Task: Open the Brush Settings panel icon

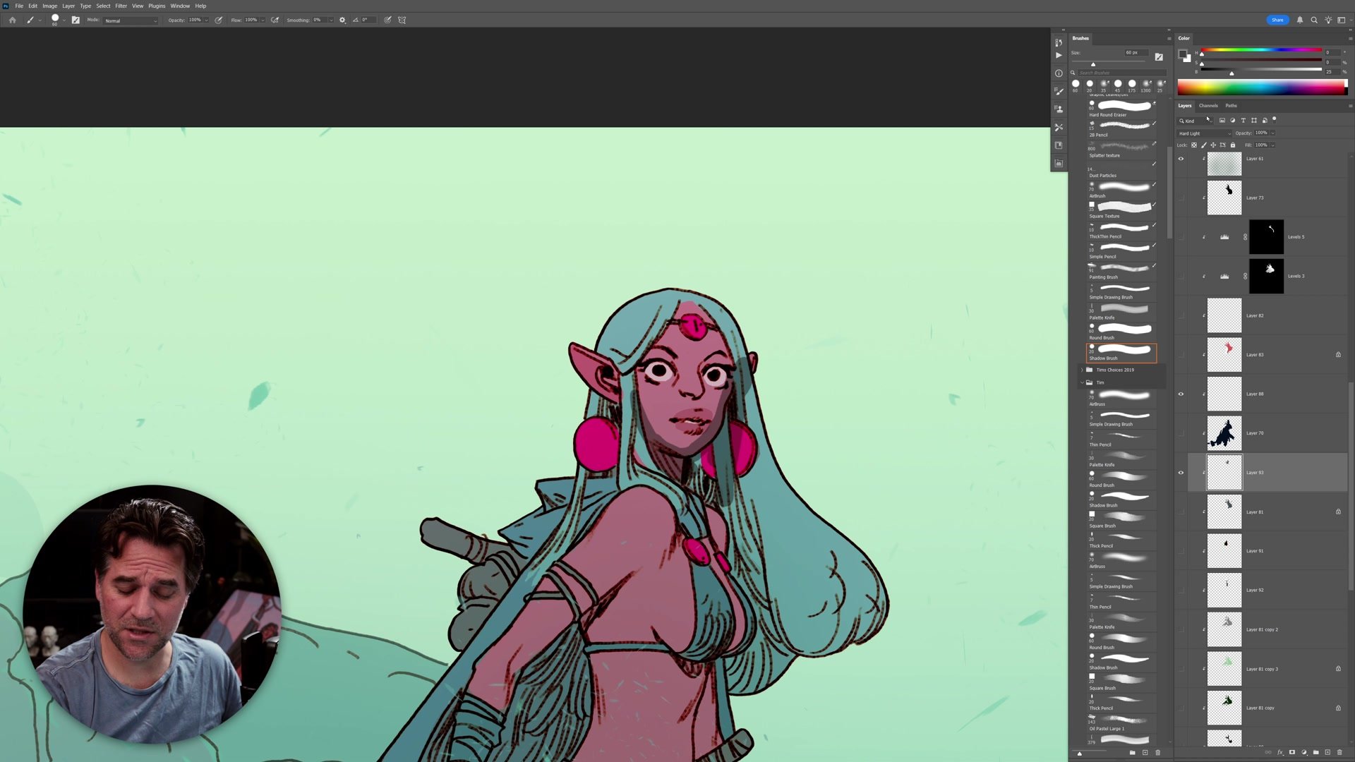Action: pos(1059,91)
